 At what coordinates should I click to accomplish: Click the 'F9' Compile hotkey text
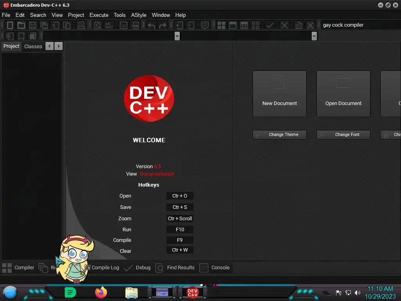click(180, 240)
